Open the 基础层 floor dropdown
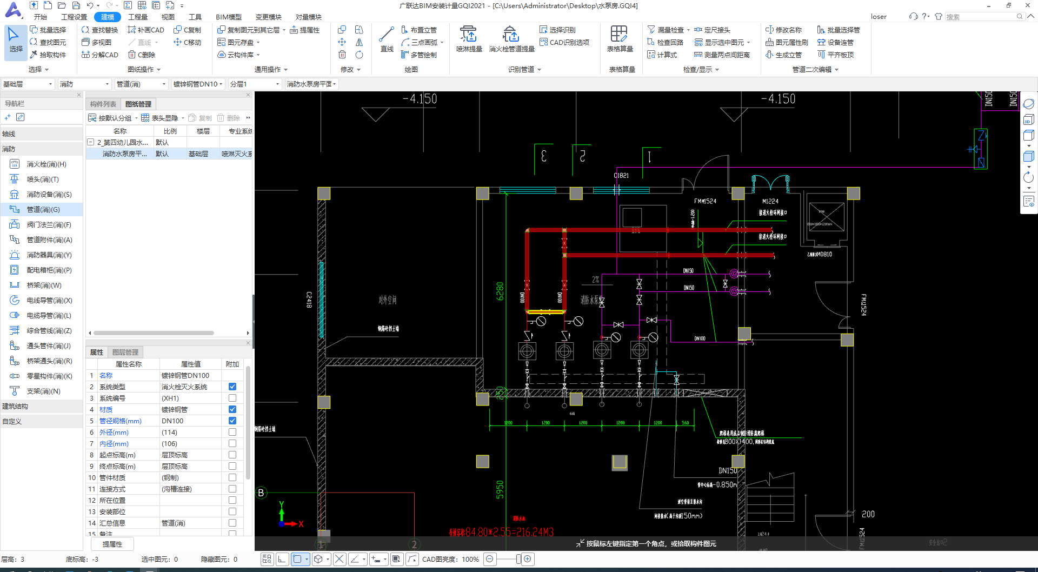This screenshot has width=1038, height=572. pos(28,84)
